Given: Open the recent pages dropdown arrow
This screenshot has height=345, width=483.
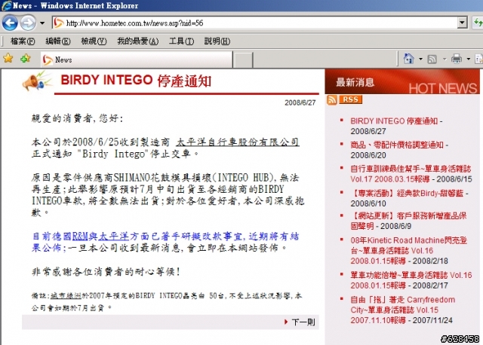Looking at the screenshot, I should click(42, 23).
